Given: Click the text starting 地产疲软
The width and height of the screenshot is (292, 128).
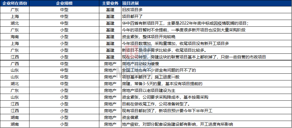Looking at the screenshot, I should coord(177,124).
